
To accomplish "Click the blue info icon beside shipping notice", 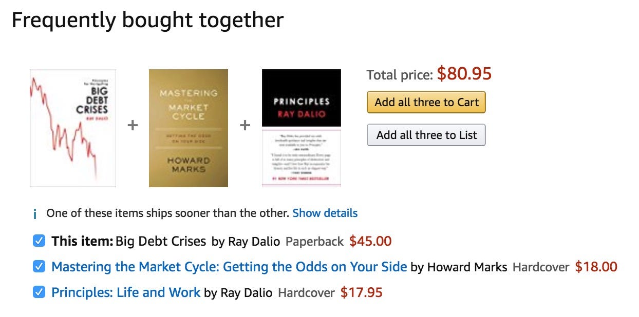I will tap(34, 213).
